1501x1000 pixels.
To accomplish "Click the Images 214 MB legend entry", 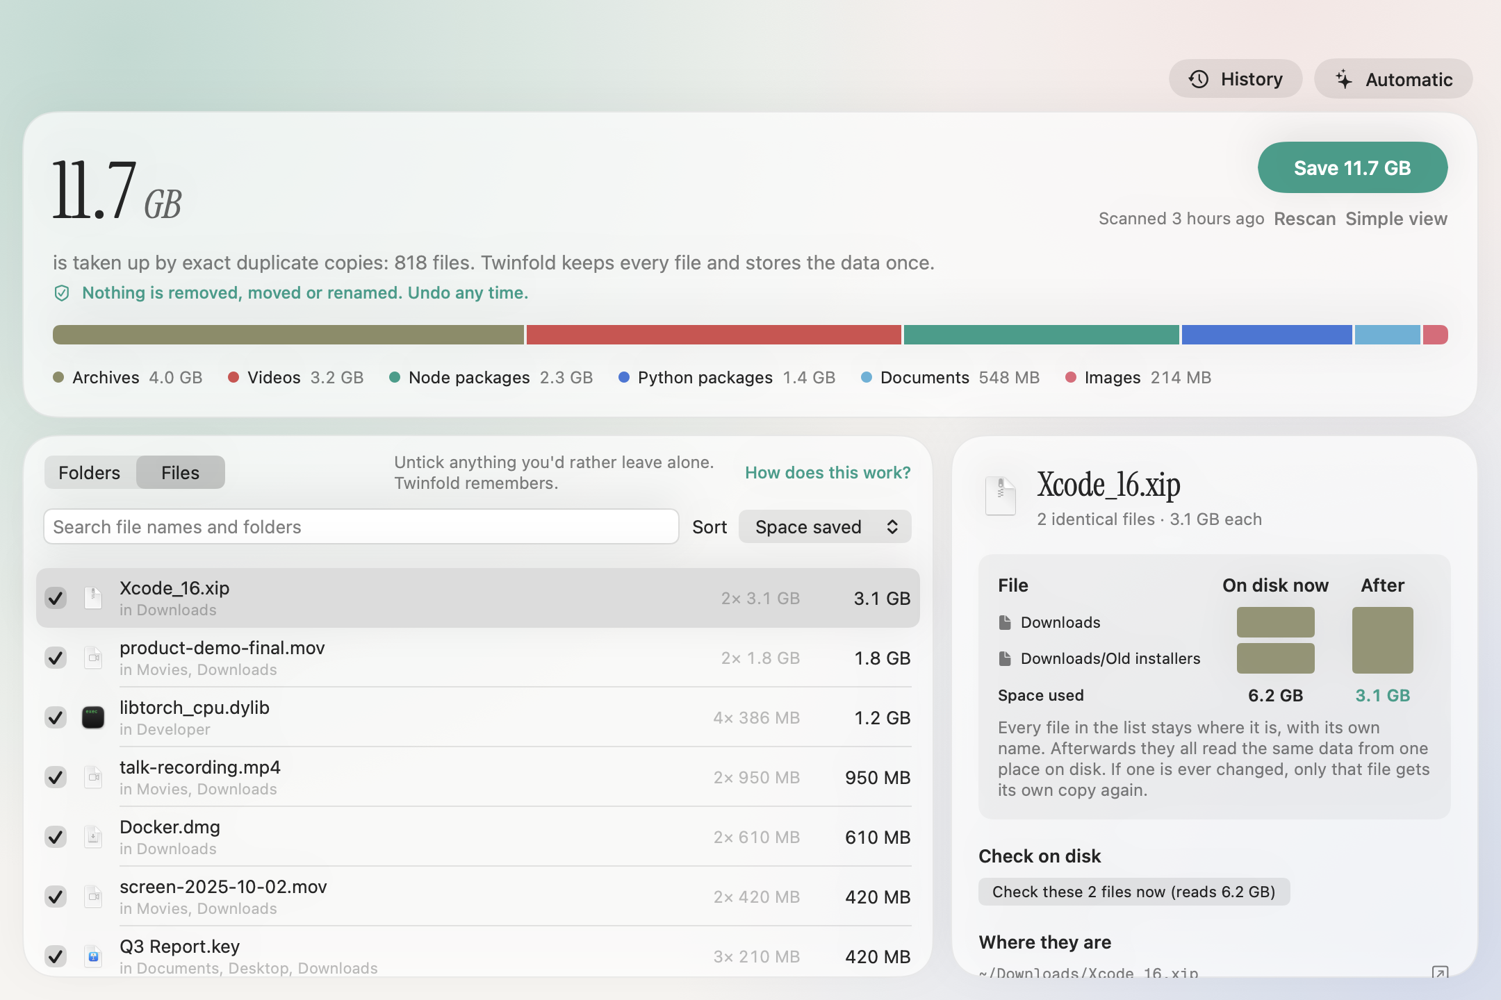I will click(1138, 378).
